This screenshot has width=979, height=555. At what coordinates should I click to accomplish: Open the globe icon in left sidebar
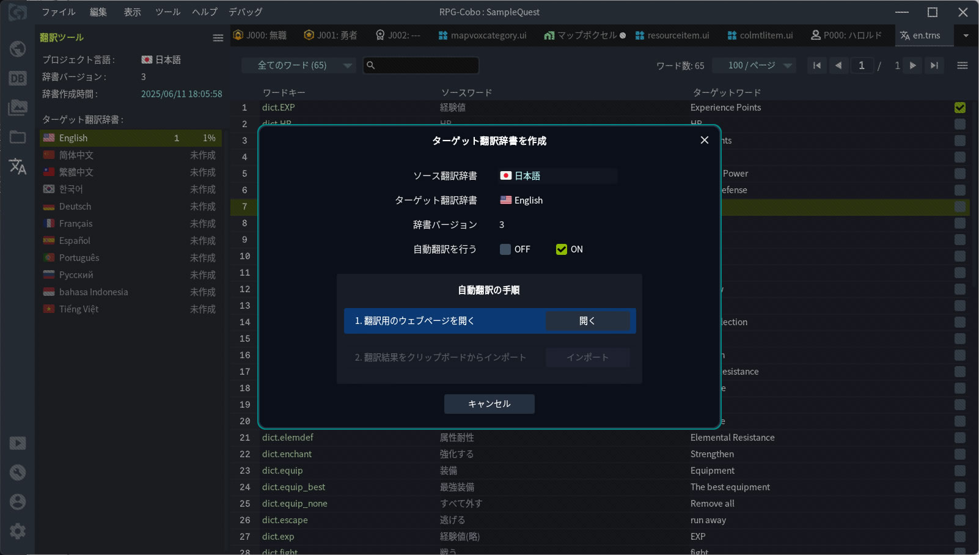click(x=18, y=49)
